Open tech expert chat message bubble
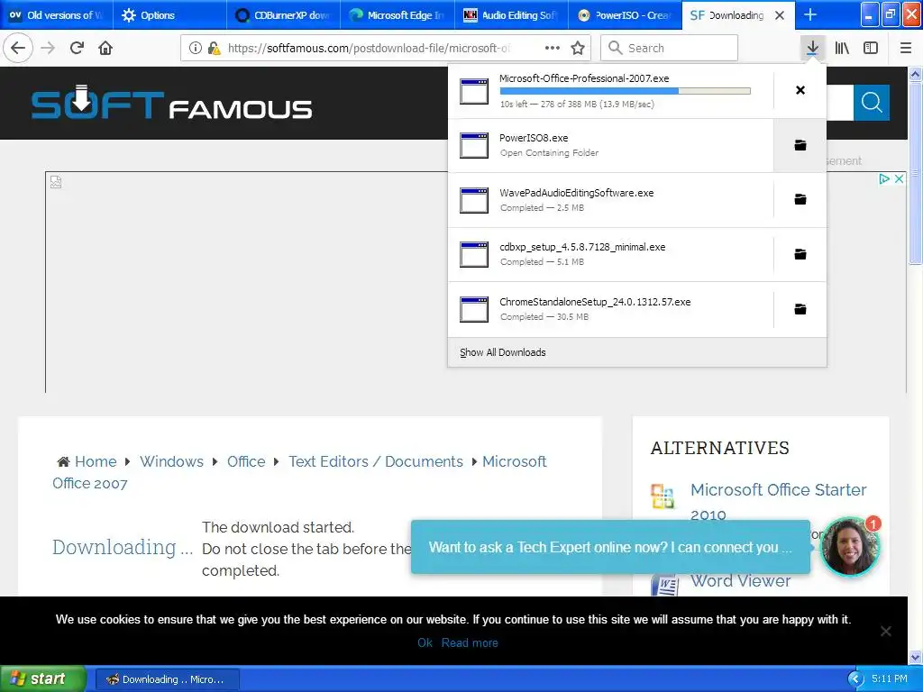This screenshot has height=692, width=923. point(610,547)
